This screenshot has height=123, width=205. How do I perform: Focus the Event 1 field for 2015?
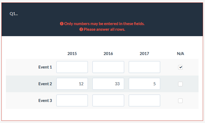(72, 67)
